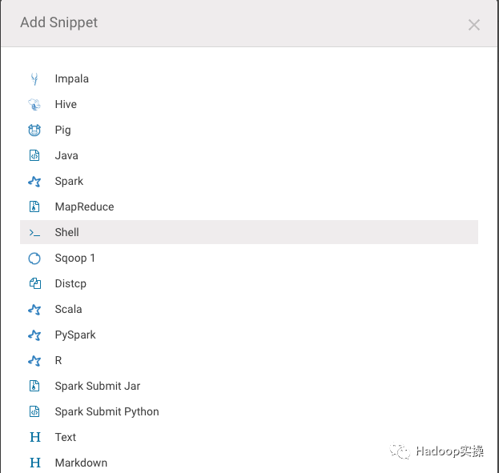Viewport: 499px width, 473px height.
Task: Choose the Impala snippet label
Action: point(71,78)
